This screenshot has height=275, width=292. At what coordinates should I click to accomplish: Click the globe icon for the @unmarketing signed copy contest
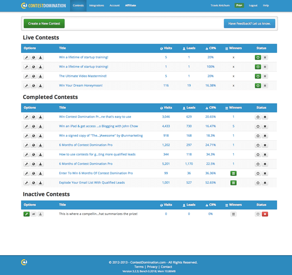pyautogui.click(x=33, y=136)
